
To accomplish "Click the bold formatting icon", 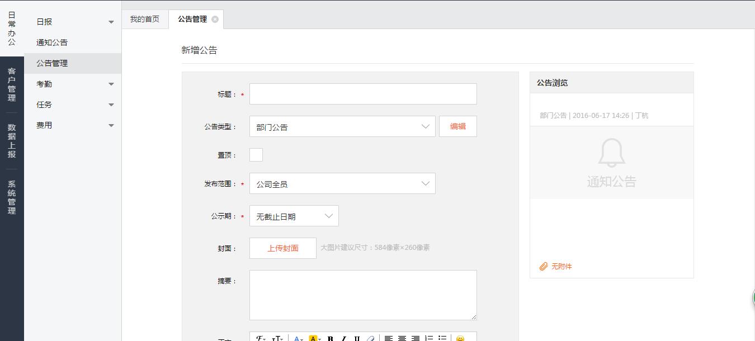I will click(331, 339).
